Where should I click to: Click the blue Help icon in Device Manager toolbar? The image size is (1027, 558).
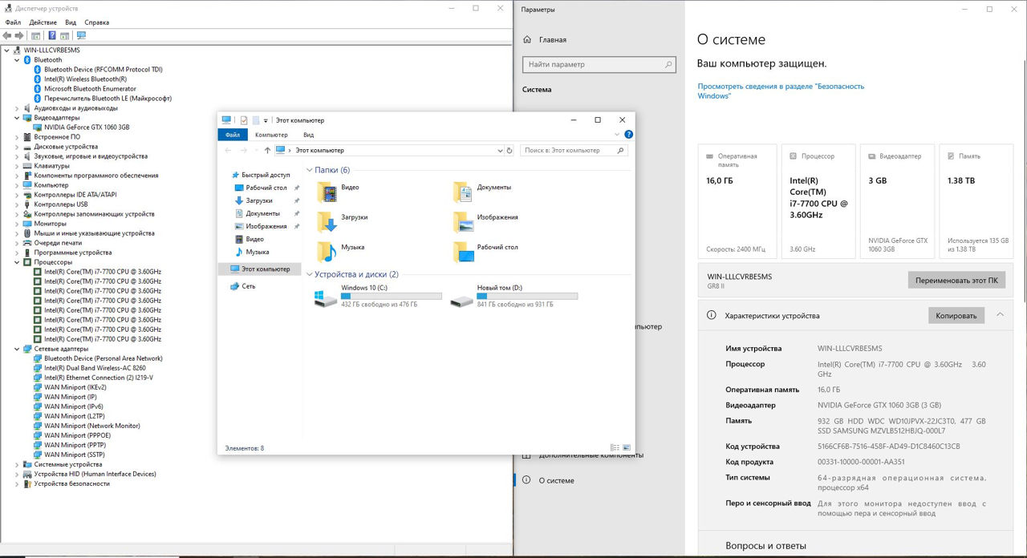pos(52,35)
